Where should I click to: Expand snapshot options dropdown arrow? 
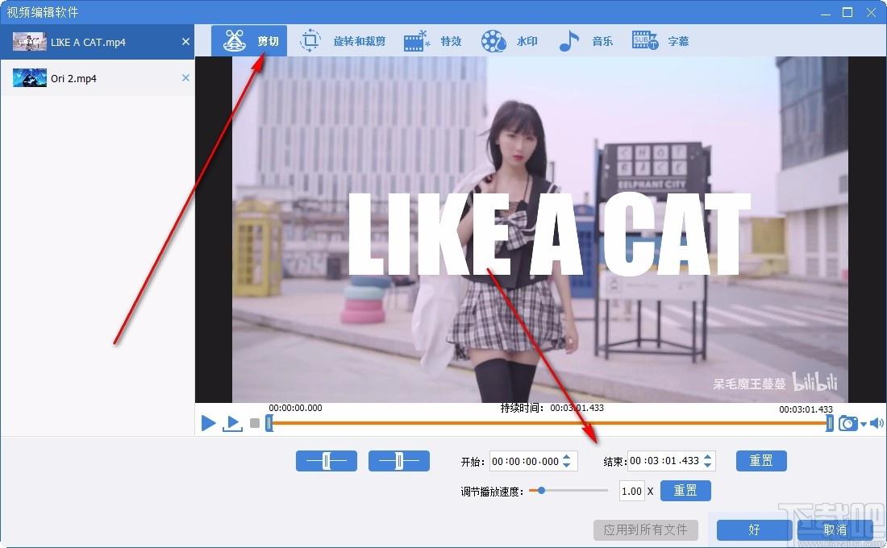tap(864, 425)
